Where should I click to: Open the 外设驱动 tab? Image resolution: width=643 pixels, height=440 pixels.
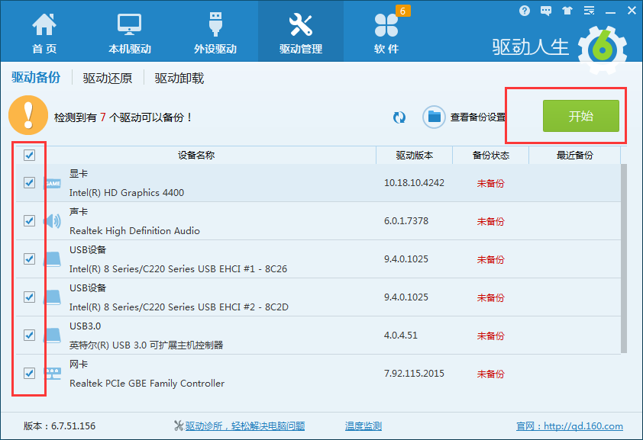(215, 33)
